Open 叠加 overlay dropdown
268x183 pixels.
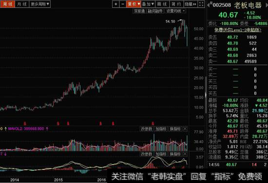pos(148,4)
